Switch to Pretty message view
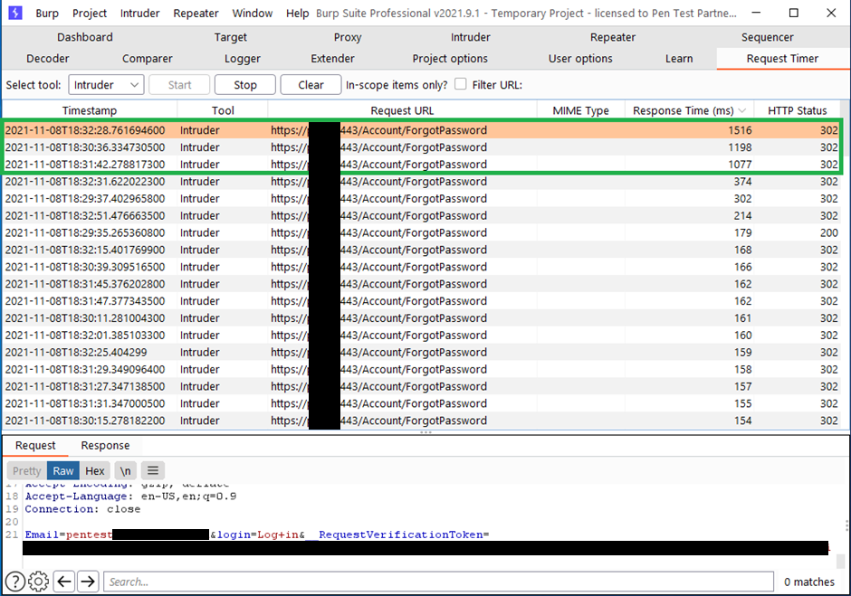The image size is (851, 596). (x=26, y=470)
